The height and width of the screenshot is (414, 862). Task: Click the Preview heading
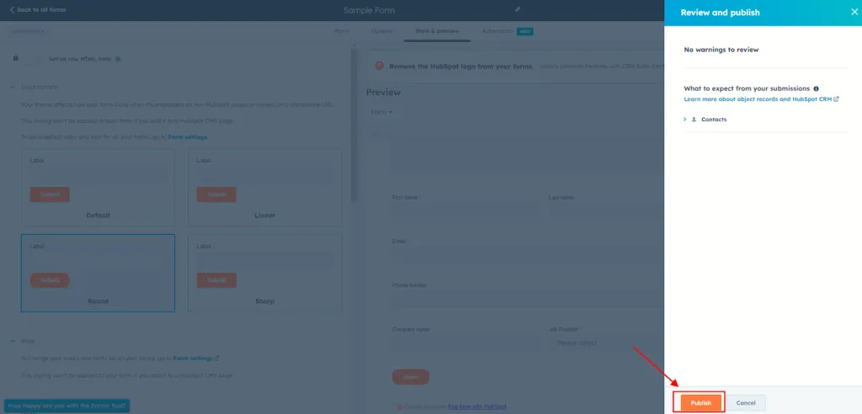click(383, 92)
